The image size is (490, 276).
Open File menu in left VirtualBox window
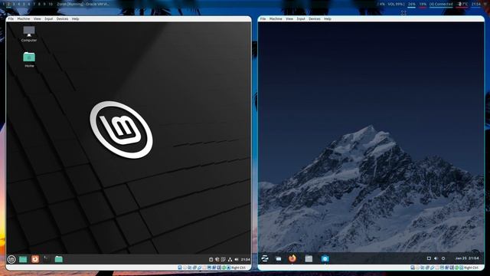point(11,18)
